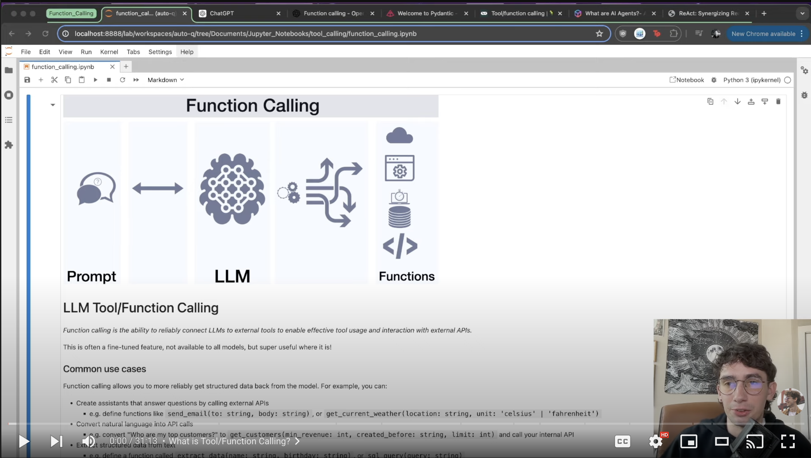The height and width of the screenshot is (458, 811).
Task: Restart the kernel with the circular arrow
Action: tap(122, 80)
